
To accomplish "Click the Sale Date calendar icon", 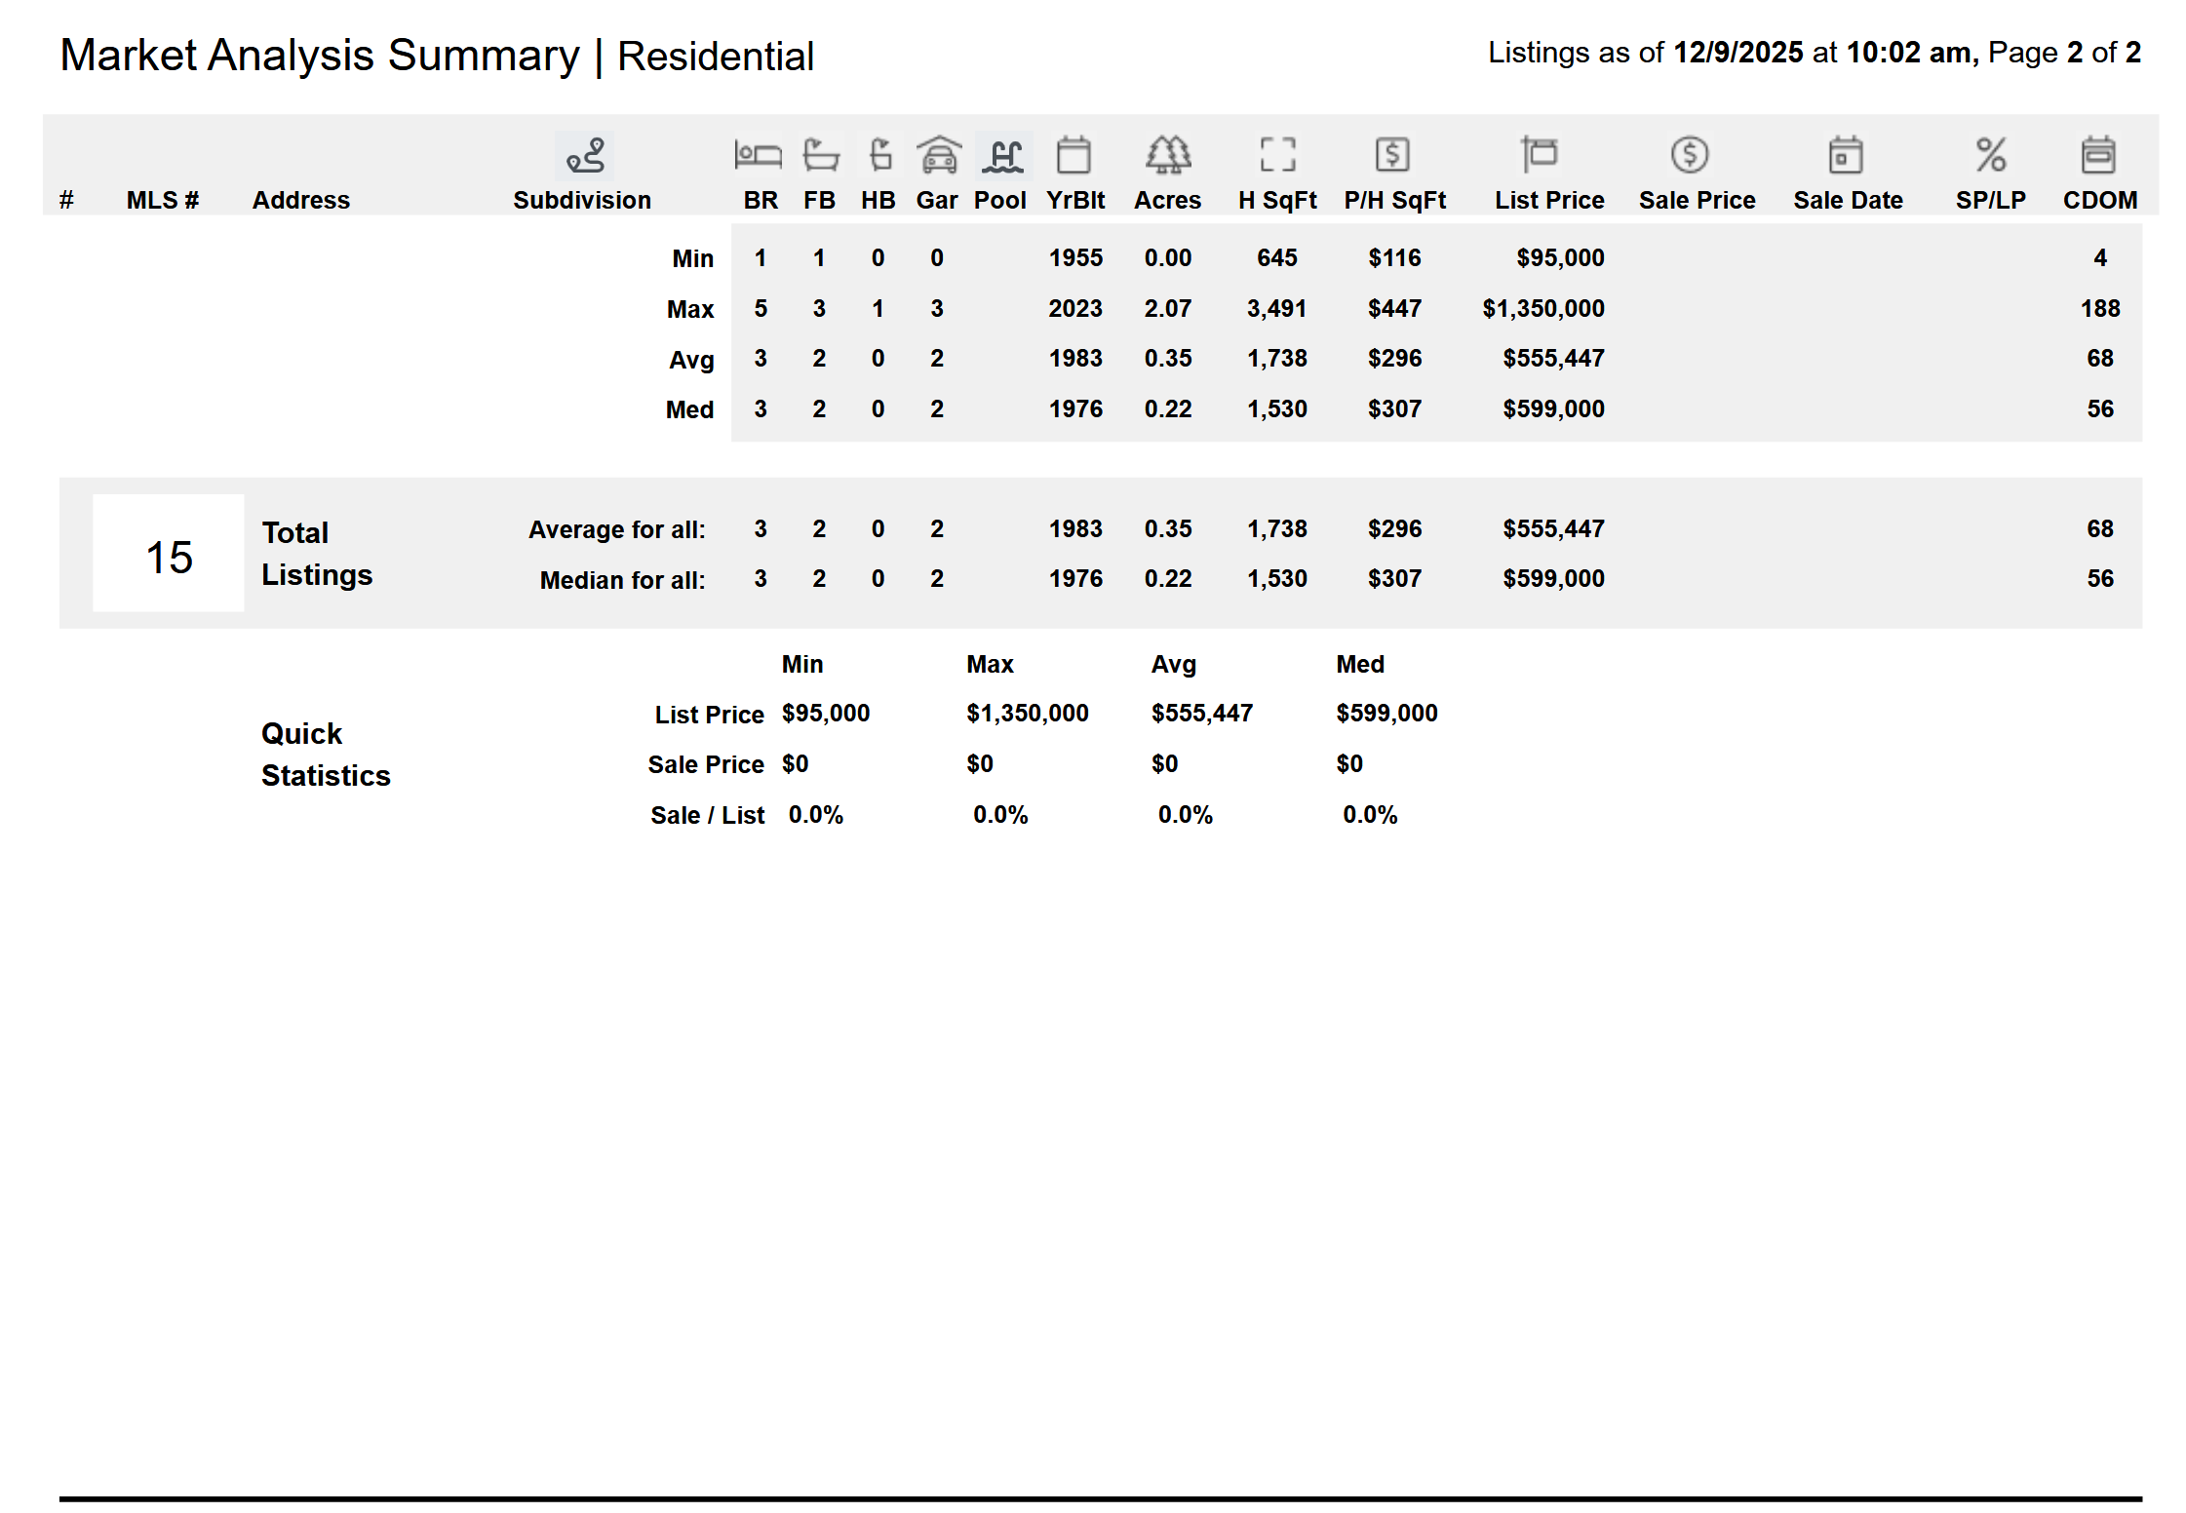I will 1845,155.
